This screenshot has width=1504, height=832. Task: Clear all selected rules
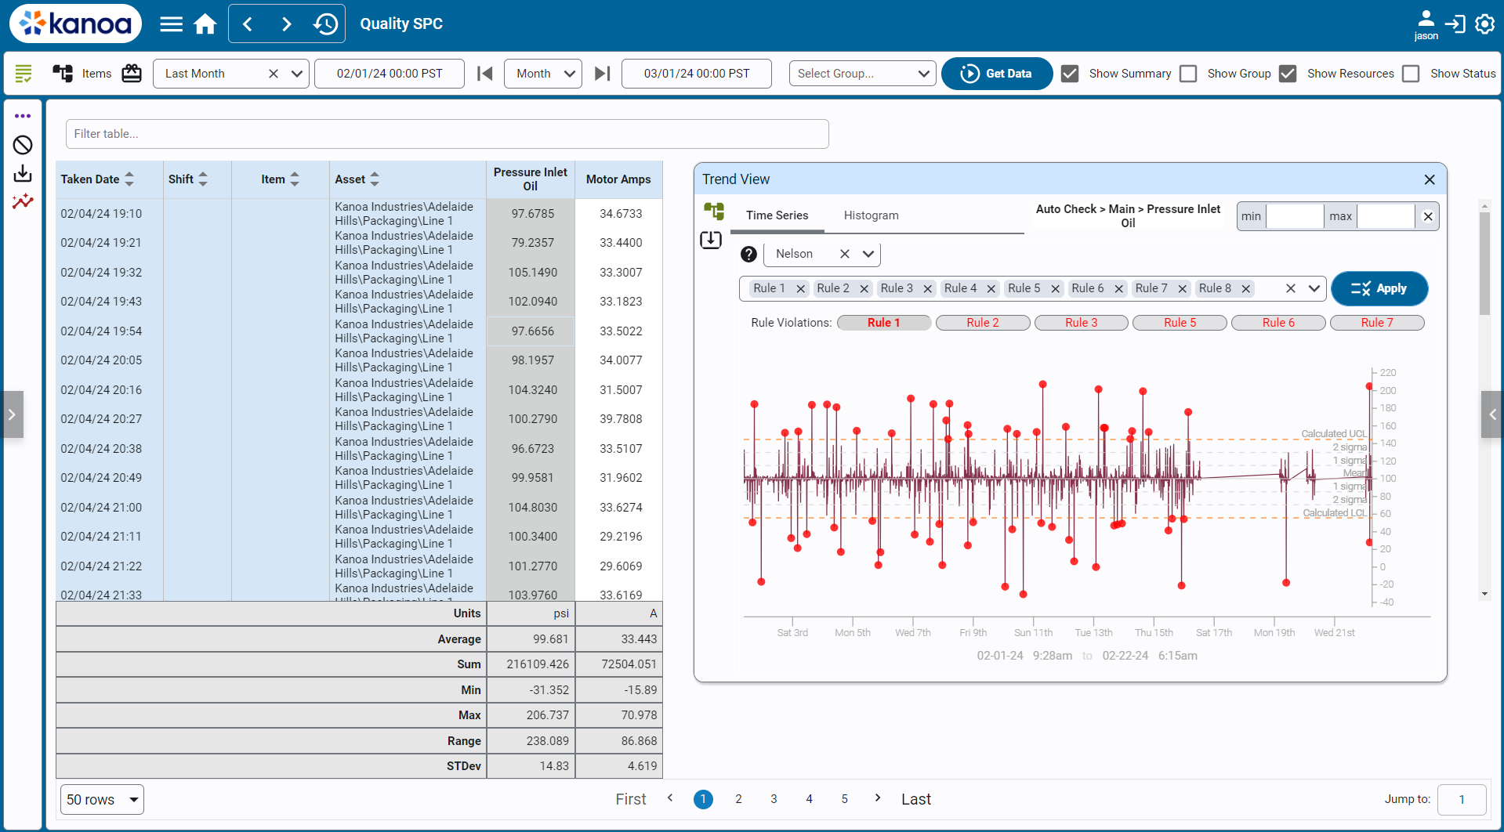click(x=1291, y=288)
